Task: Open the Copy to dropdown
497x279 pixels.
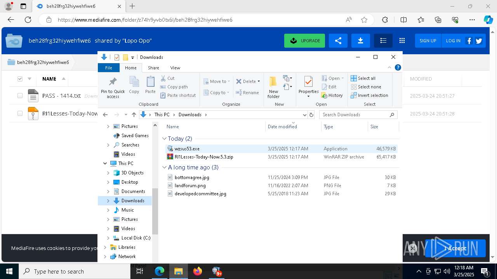Action: 217,93
